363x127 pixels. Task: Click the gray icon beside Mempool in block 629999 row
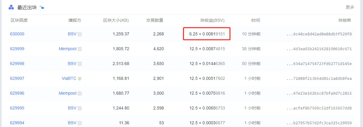point(80,49)
